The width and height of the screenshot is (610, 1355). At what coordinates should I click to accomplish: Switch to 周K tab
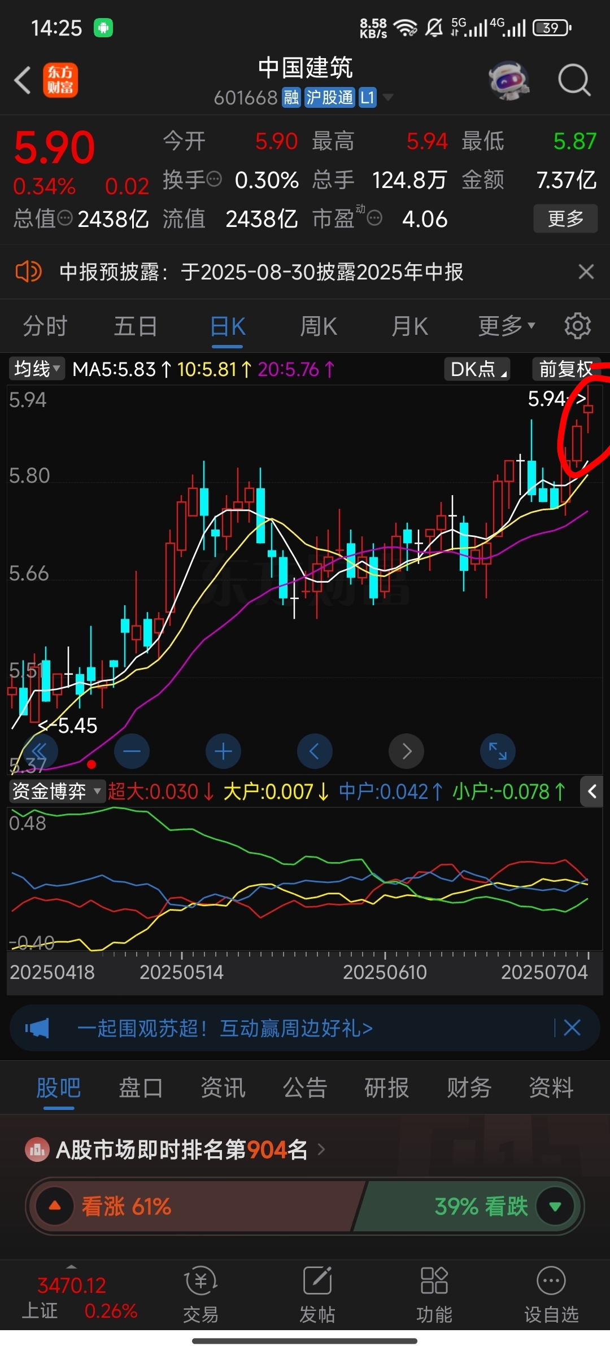pos(319,326)
